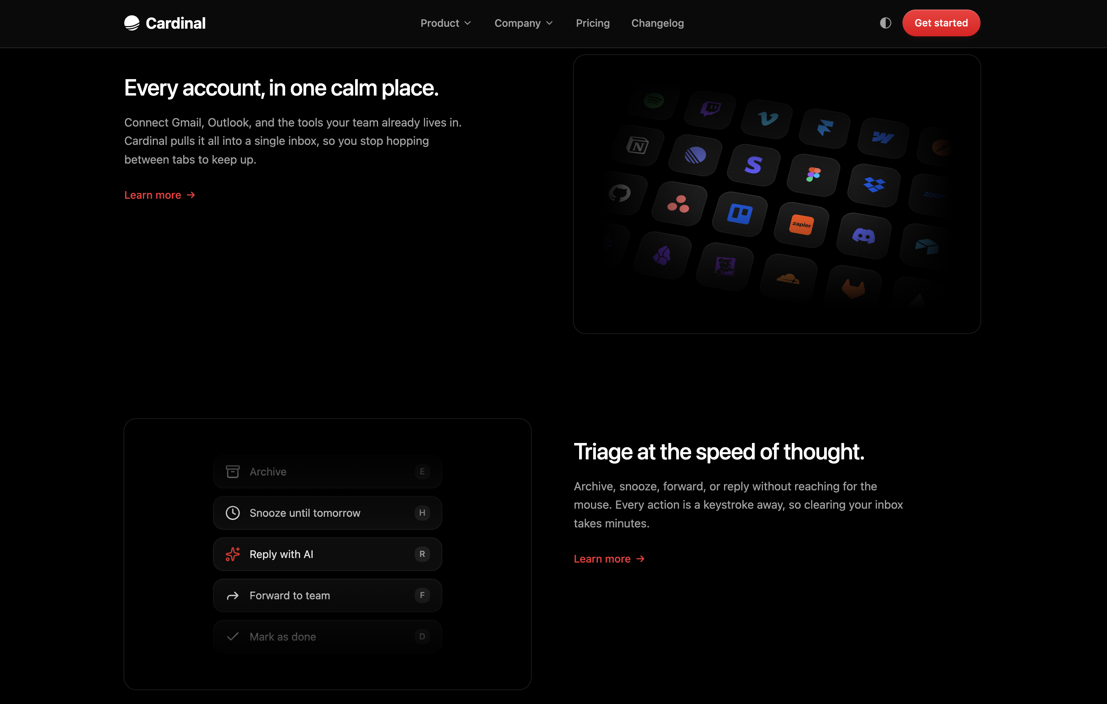Follow Learn more under Triage heading
The image size is (1107, 704).
tap(610, 559)
